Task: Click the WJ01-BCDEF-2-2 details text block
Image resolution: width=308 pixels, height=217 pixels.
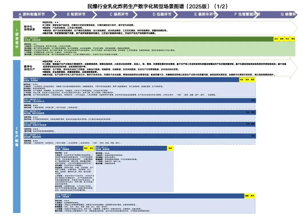Action: click(103, 206)
